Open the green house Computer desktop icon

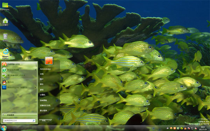pos(5,22)
